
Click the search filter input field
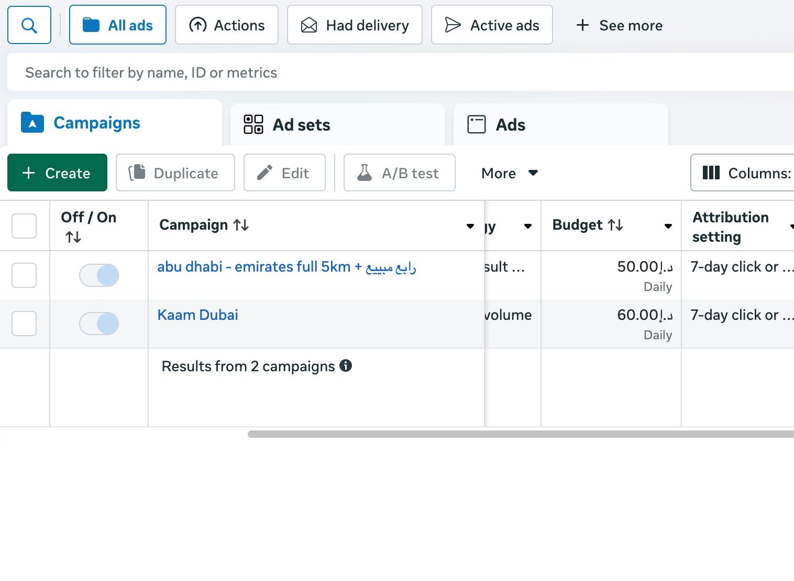367,72
